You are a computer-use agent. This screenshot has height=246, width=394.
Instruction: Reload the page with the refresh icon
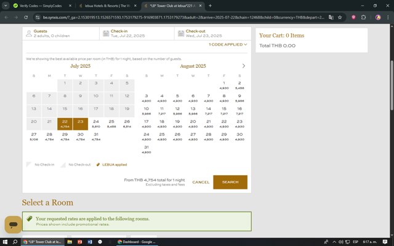[x=26, y=17]
